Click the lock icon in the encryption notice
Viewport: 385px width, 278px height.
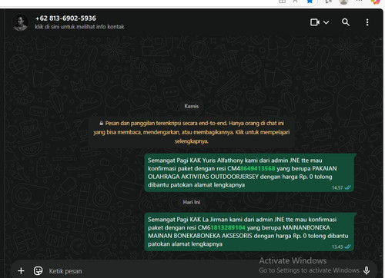(101, 124)
